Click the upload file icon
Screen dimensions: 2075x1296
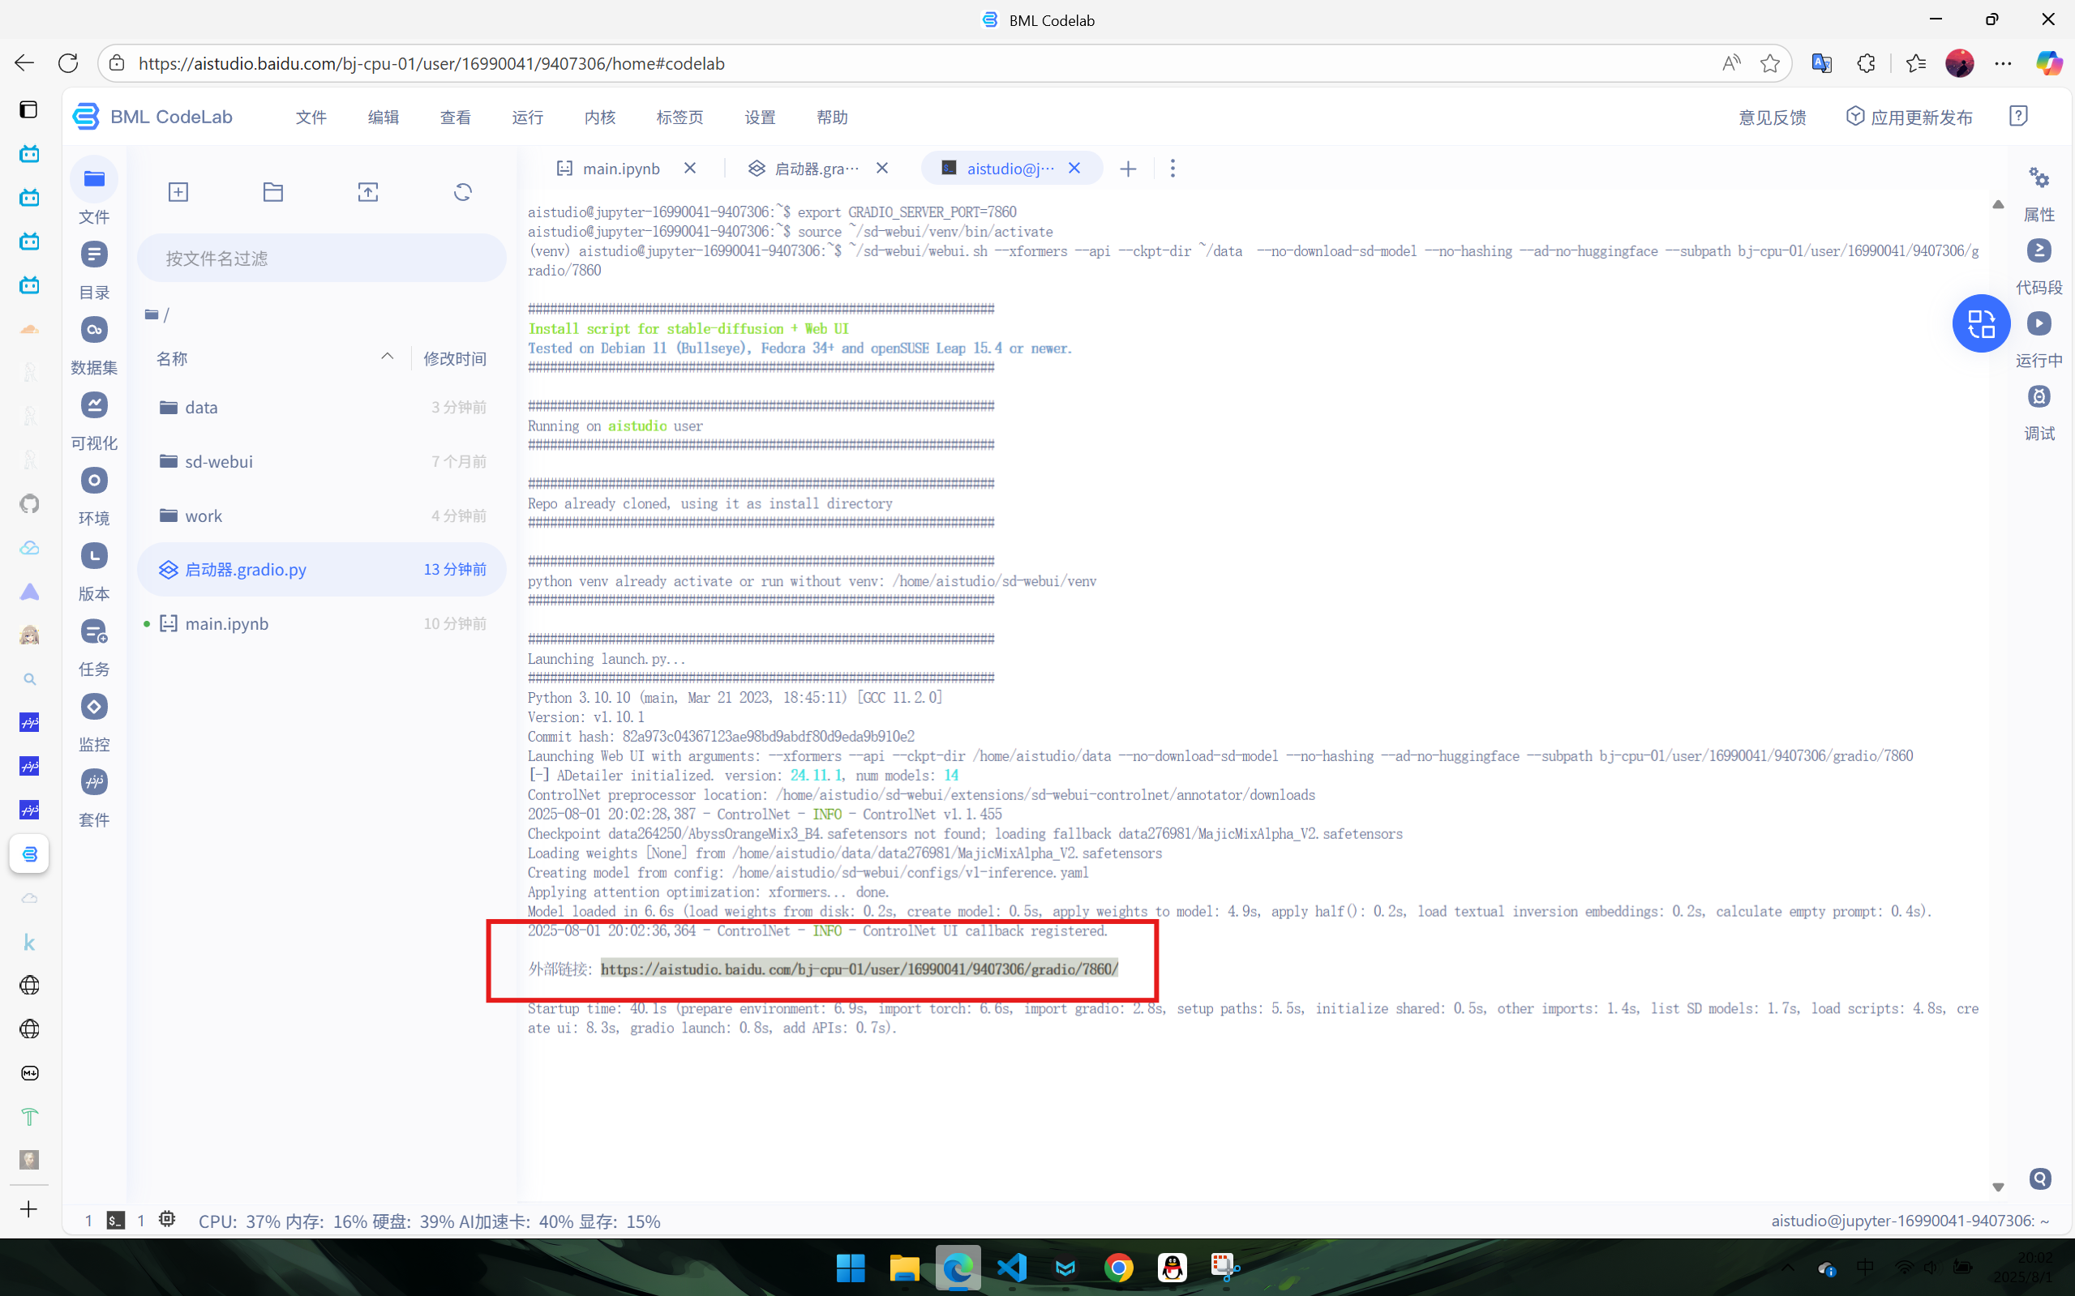(368, 192)
